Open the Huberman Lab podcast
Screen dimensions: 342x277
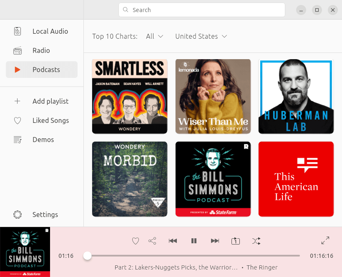pyautogui.click(x=296, y=96)
